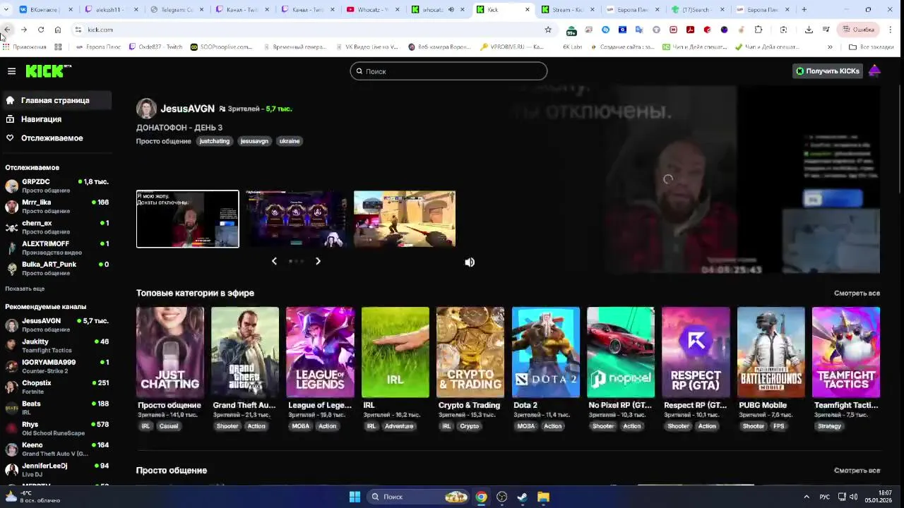Viewport: 904px width, 508px height.
Task: View all top categories via Смотреть все
Action: pos(857,293)
